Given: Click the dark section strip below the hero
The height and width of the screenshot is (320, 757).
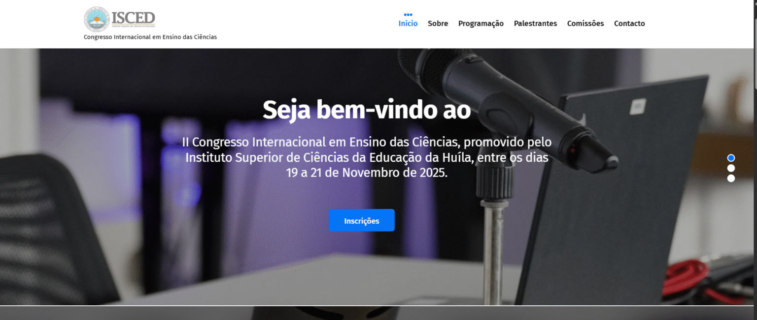Looking at the screenshot, I should point(378,313).
